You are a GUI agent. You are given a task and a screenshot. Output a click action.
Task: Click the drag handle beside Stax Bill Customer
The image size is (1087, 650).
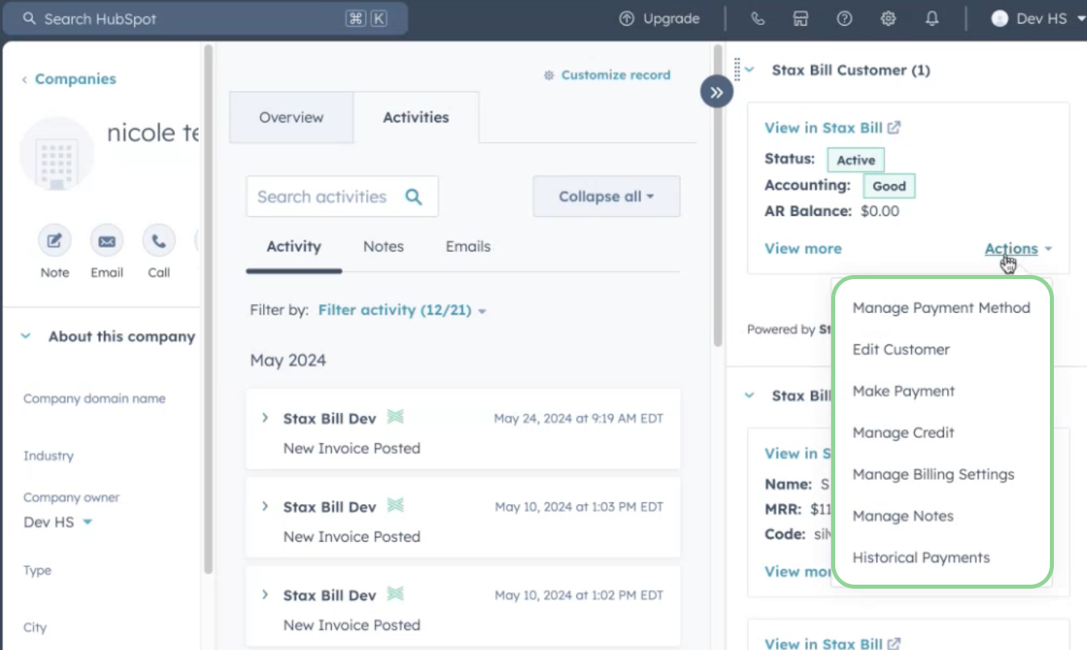coord(737,70)
